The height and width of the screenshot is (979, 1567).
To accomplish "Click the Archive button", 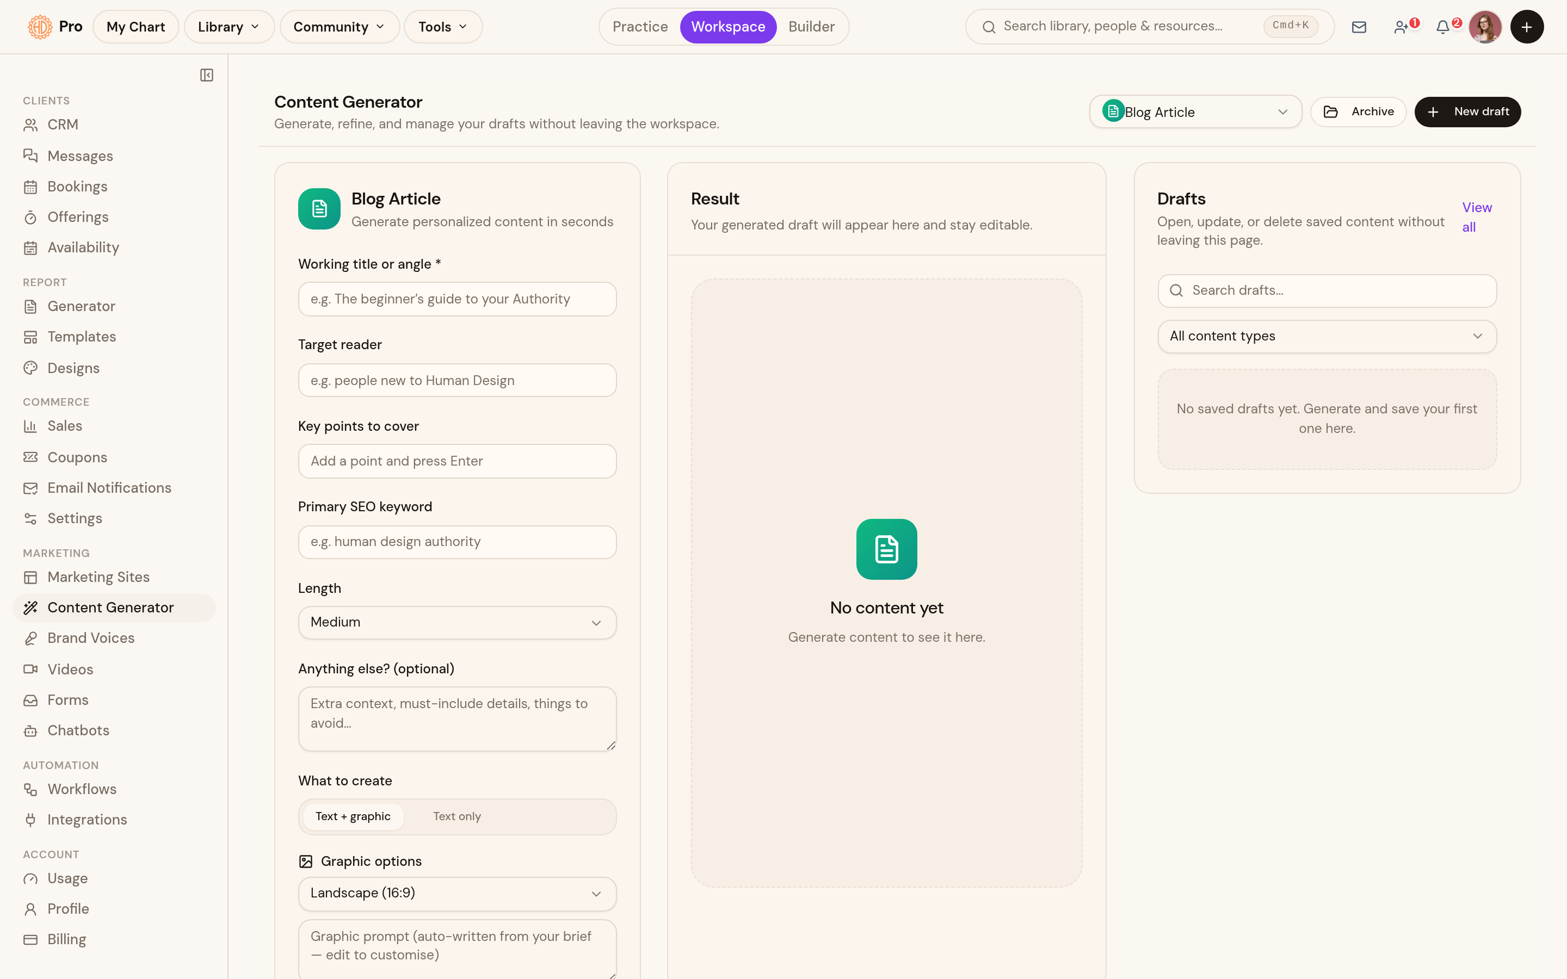I will coord(1358,112).
